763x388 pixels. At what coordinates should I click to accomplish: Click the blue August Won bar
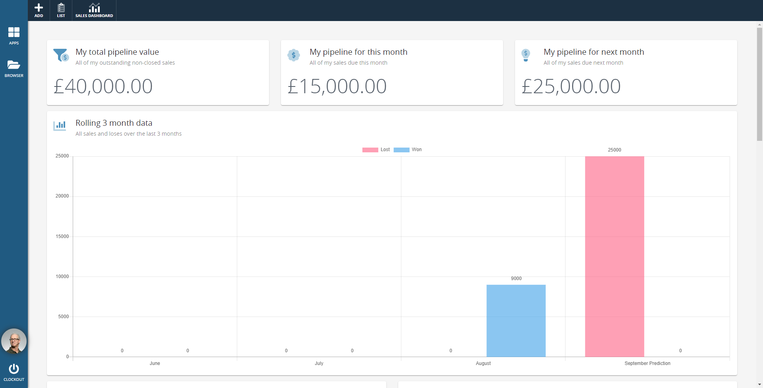pos(516,321)
